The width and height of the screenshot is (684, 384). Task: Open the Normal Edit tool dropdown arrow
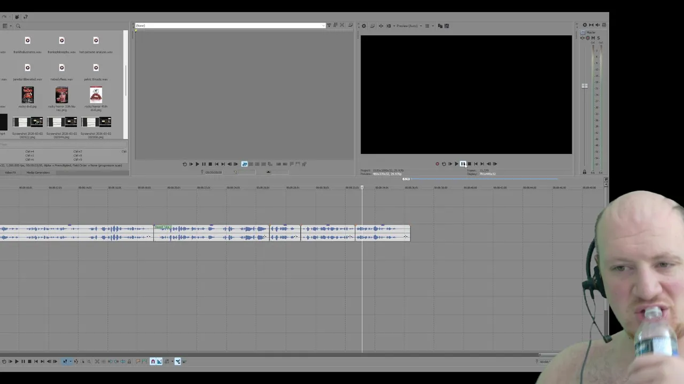(x=71, y=361)
